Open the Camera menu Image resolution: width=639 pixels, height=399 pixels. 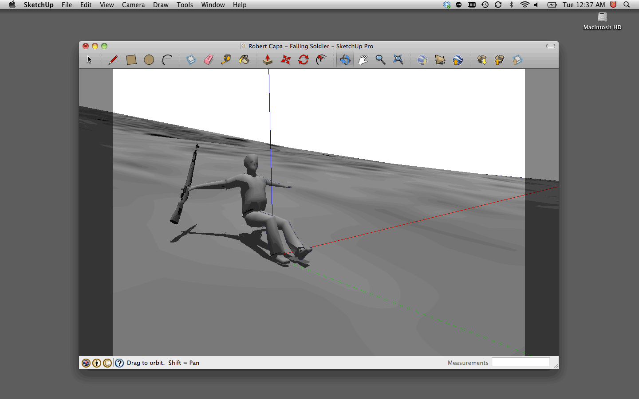point(134,5)
